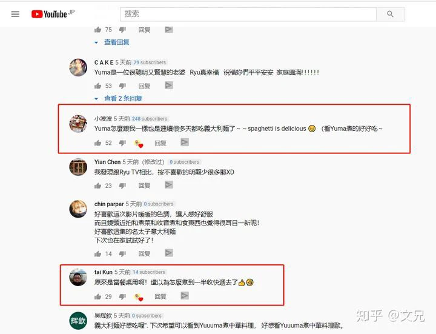Expand 查看 2 条回复 under CAKE's comment

pos(123,99)
